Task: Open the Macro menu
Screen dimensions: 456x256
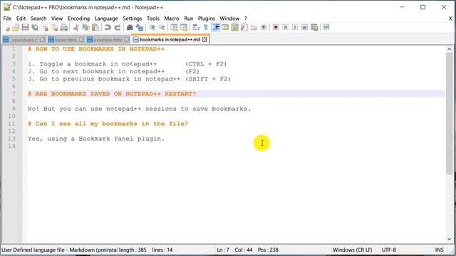Action: 172,18
